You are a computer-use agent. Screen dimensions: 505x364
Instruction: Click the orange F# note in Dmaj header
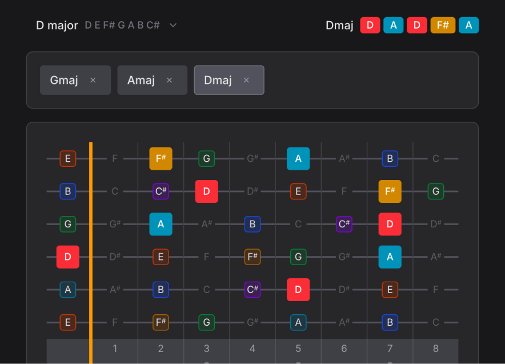point(443,25)
